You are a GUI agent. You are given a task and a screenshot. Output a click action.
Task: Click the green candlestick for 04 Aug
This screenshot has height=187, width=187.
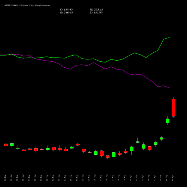(12, 145)
